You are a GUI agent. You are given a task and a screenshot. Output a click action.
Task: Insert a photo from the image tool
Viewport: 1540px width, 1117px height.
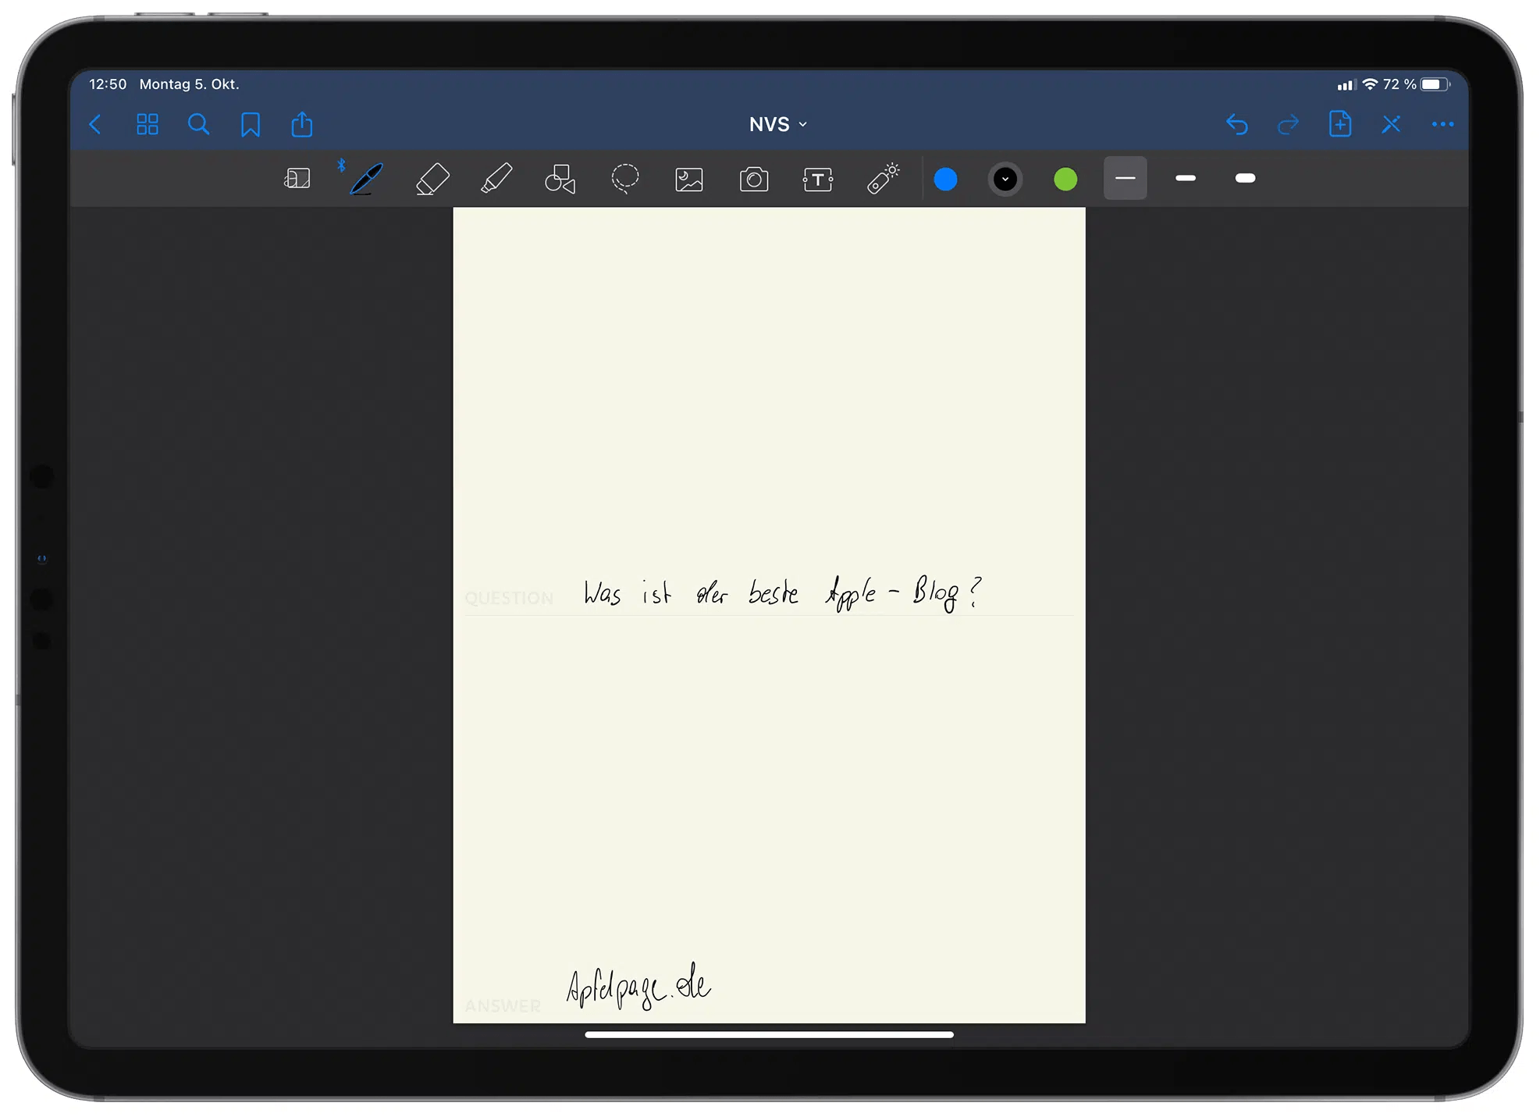(x=688, y=179)
